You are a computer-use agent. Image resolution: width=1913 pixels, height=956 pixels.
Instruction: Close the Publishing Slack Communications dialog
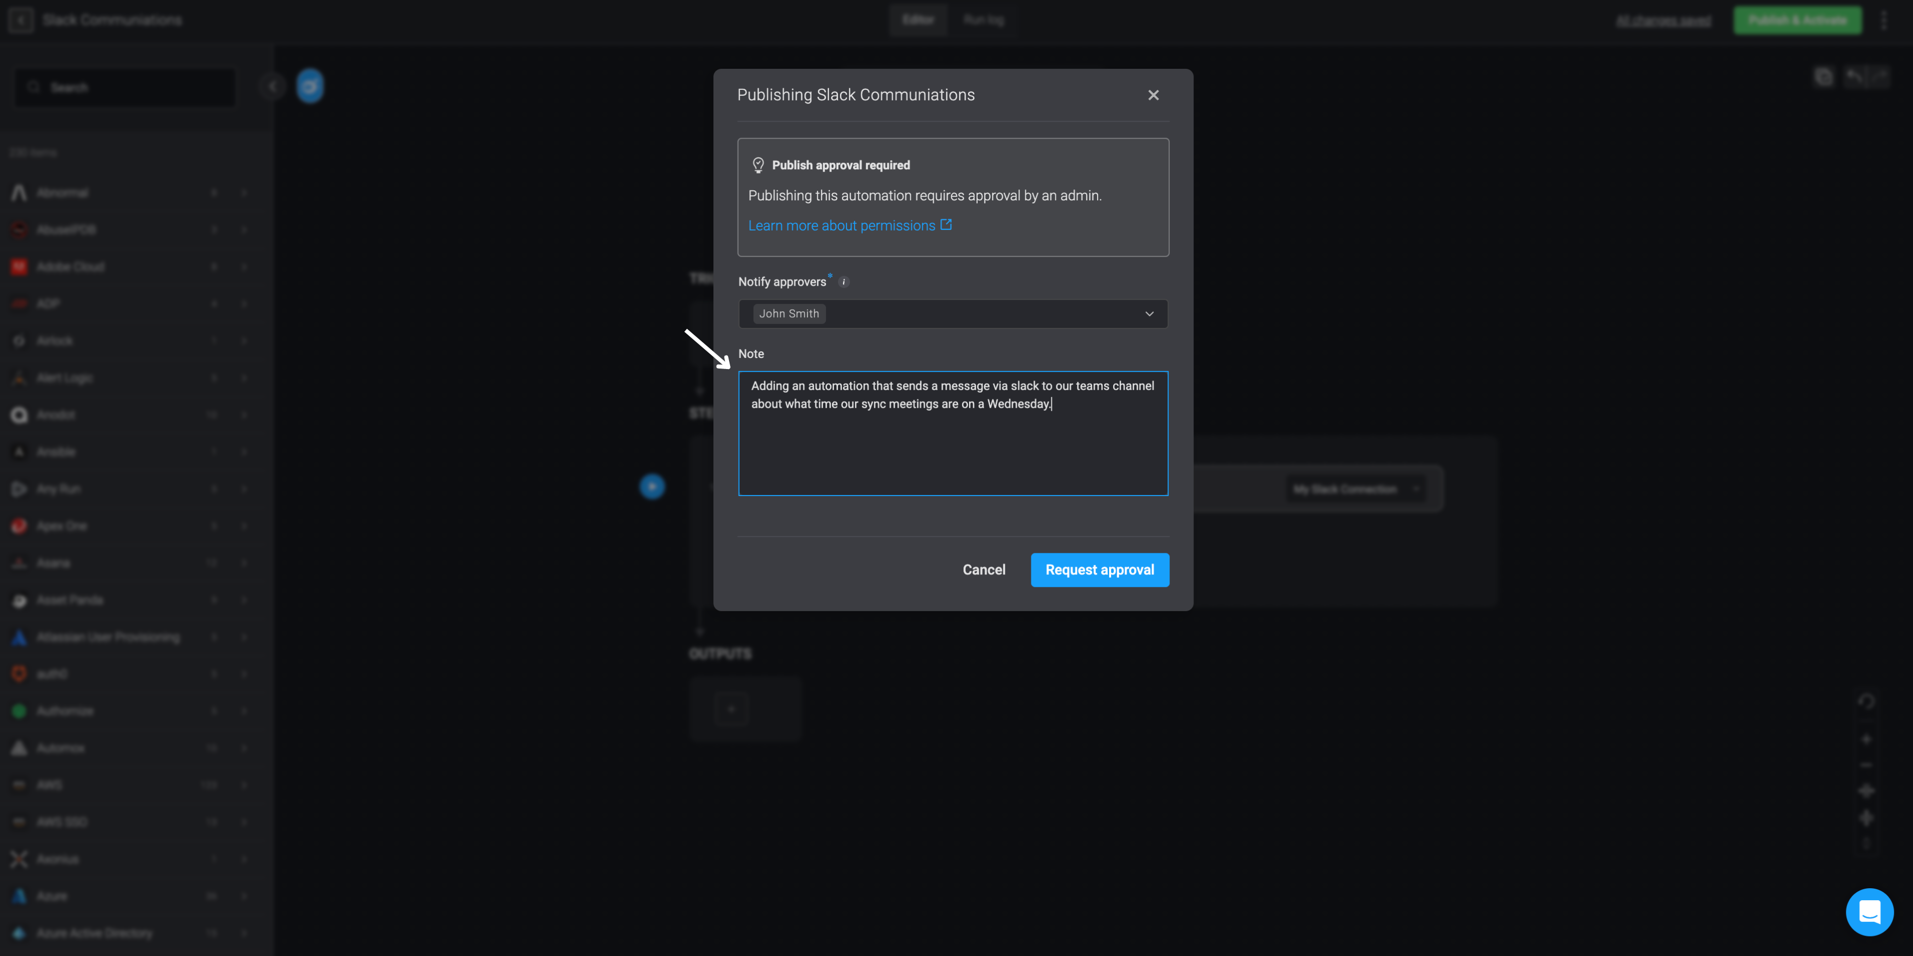pos(1153,95)
